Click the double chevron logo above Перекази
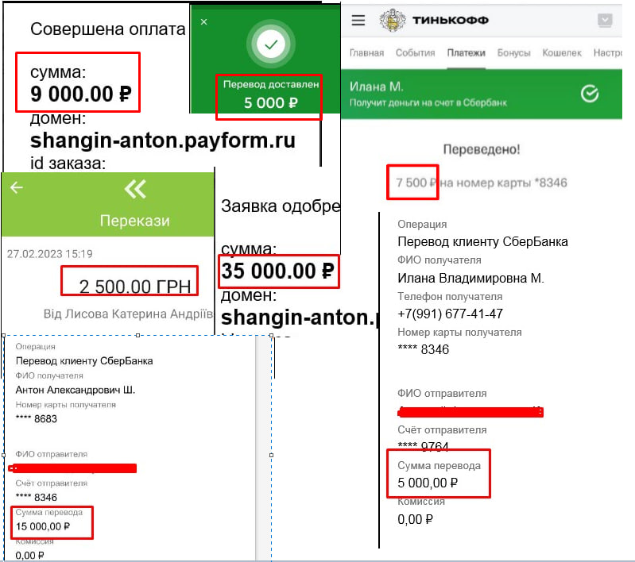 pyautogui.click(x=135, y=189)
